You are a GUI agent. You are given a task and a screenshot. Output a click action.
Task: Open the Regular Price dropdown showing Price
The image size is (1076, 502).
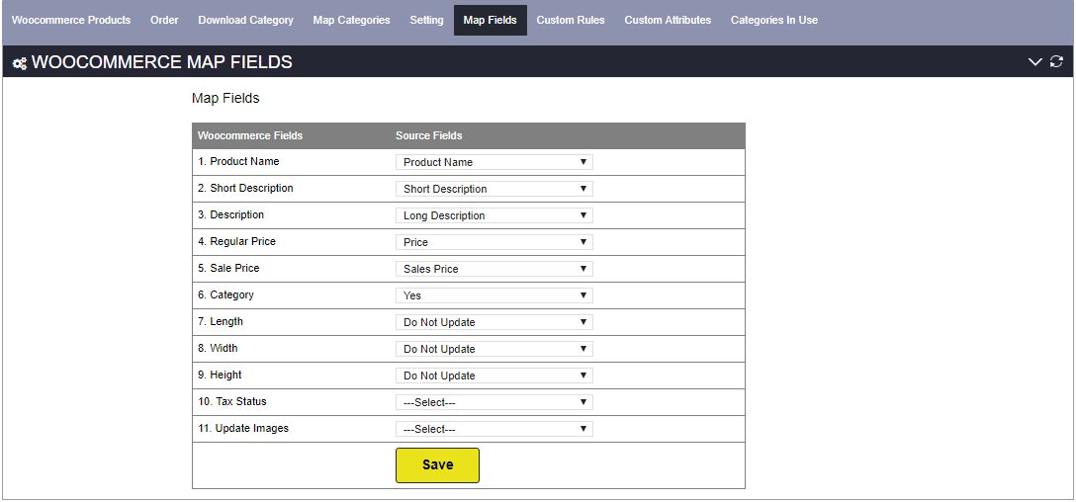click(x=494, y=242)
